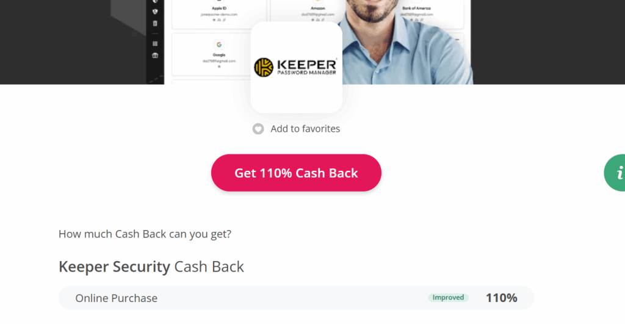Click the grid icon in banner sidebar
625x324 pixels.
pyautogui.click(x=155, y=44)
